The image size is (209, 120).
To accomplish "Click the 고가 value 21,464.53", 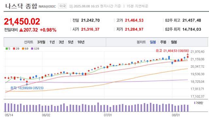I will pyautogui.click(x=134, y=20).
